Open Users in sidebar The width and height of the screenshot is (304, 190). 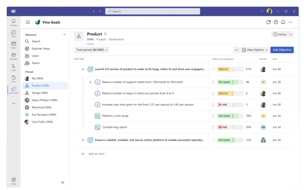(45, 56)
